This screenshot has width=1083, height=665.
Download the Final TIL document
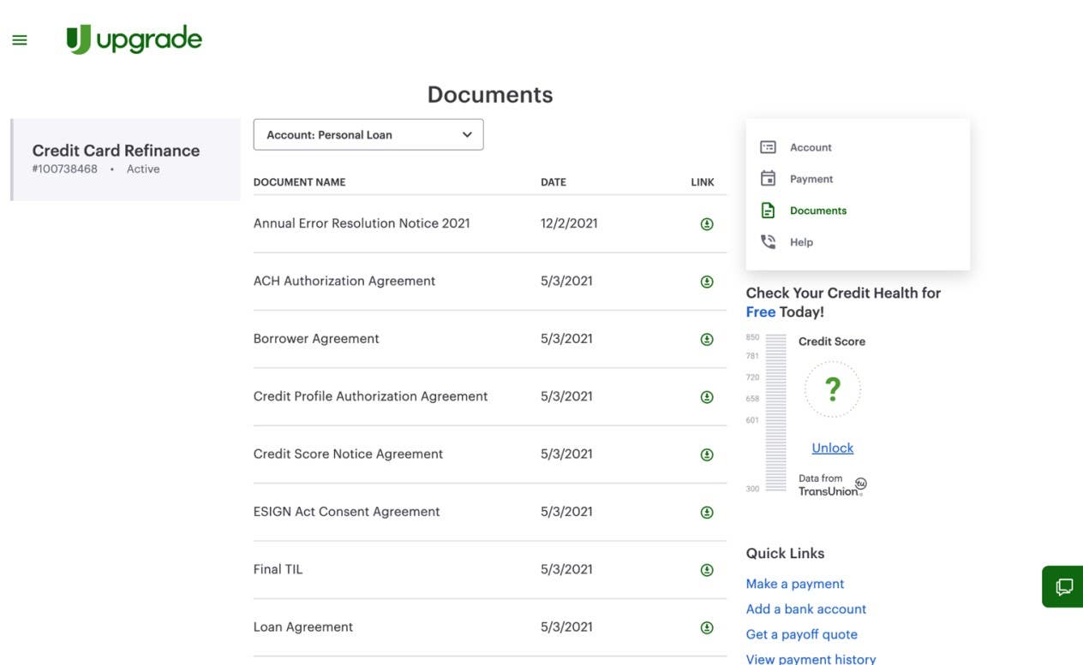tap(707, 570)
